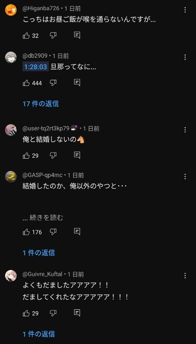The width and height of the screenshot is (196, 344).
Task: Expand the 17 件の返信 replies
Action: pos(41,104)
